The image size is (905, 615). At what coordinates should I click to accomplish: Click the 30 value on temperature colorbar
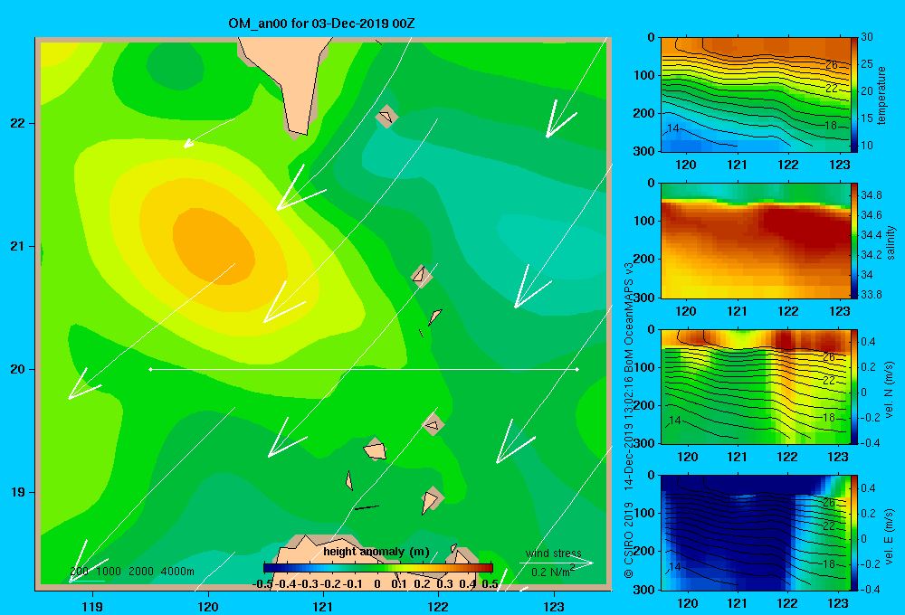(x=866, y=37)
